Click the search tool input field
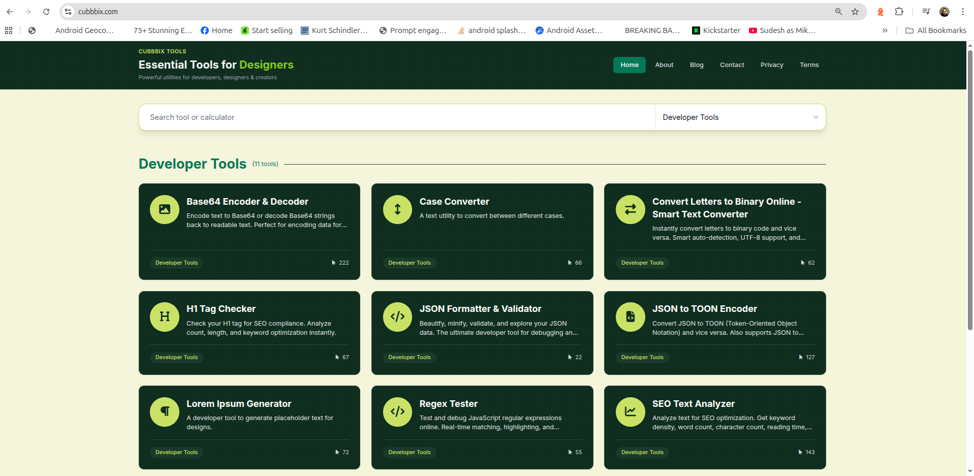 click(396, 117)
